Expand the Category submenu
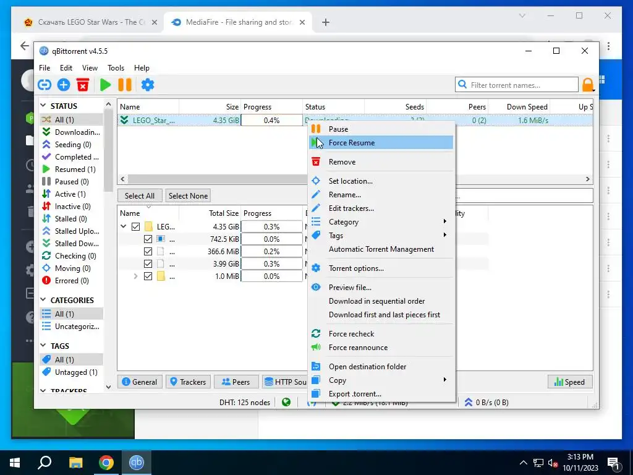Image resolution: width=633 pixels, height=475 pixels. coord(381,222)
